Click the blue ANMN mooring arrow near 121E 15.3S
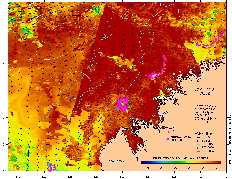This screenshot has width=232, height=179. [71, 98]
